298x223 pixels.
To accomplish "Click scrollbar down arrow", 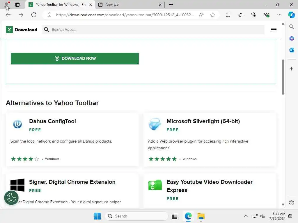I will (x=283, y=204).
